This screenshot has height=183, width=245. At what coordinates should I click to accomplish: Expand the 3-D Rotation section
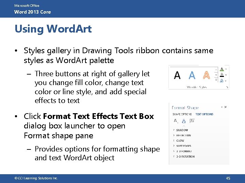coord(184,157)
